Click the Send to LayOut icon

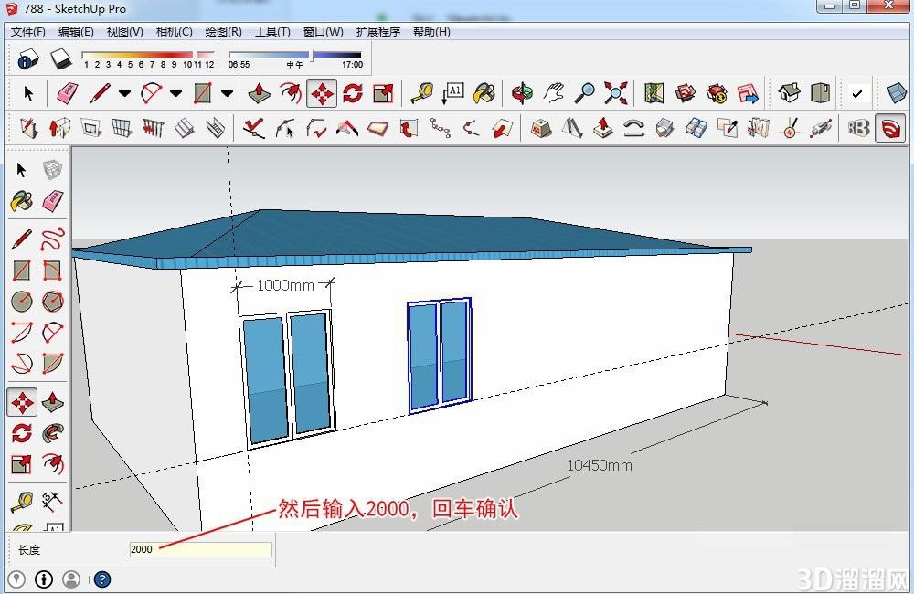click(x=748, y=93)
